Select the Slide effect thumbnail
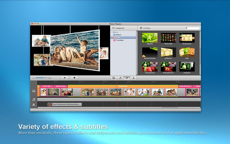 [187, 52]
